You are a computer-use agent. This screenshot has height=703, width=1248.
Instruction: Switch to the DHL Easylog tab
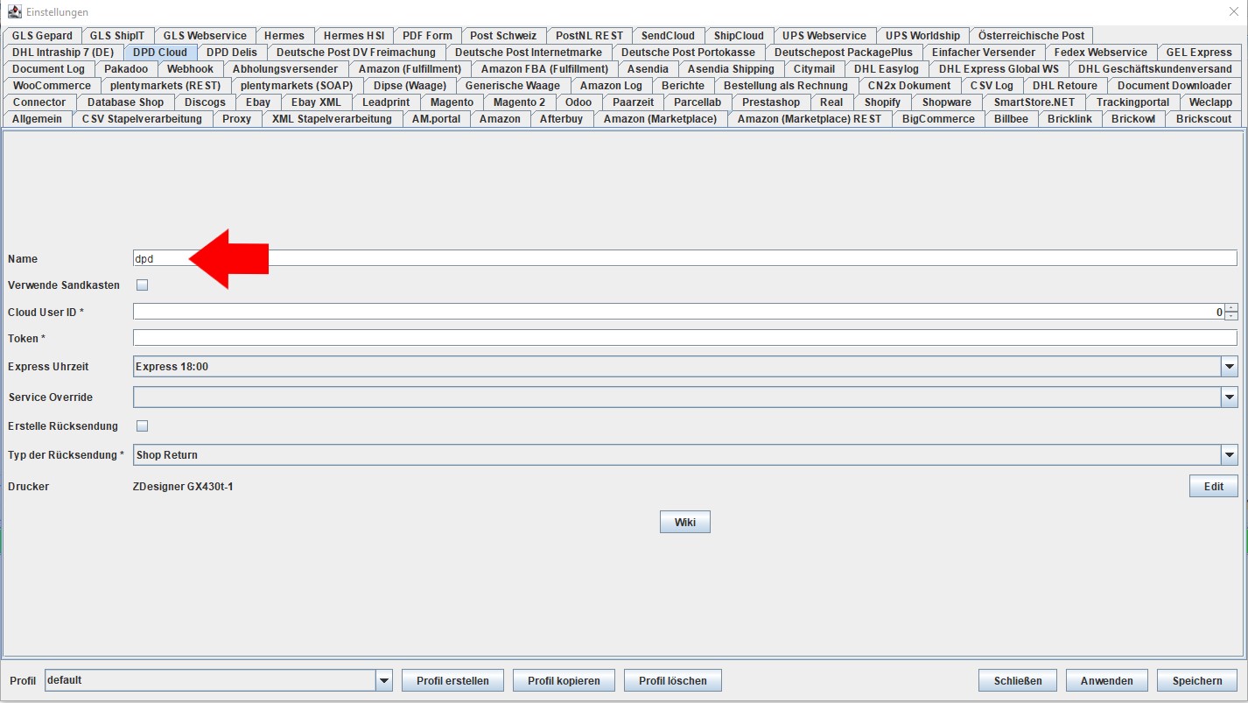pos(887,69)
